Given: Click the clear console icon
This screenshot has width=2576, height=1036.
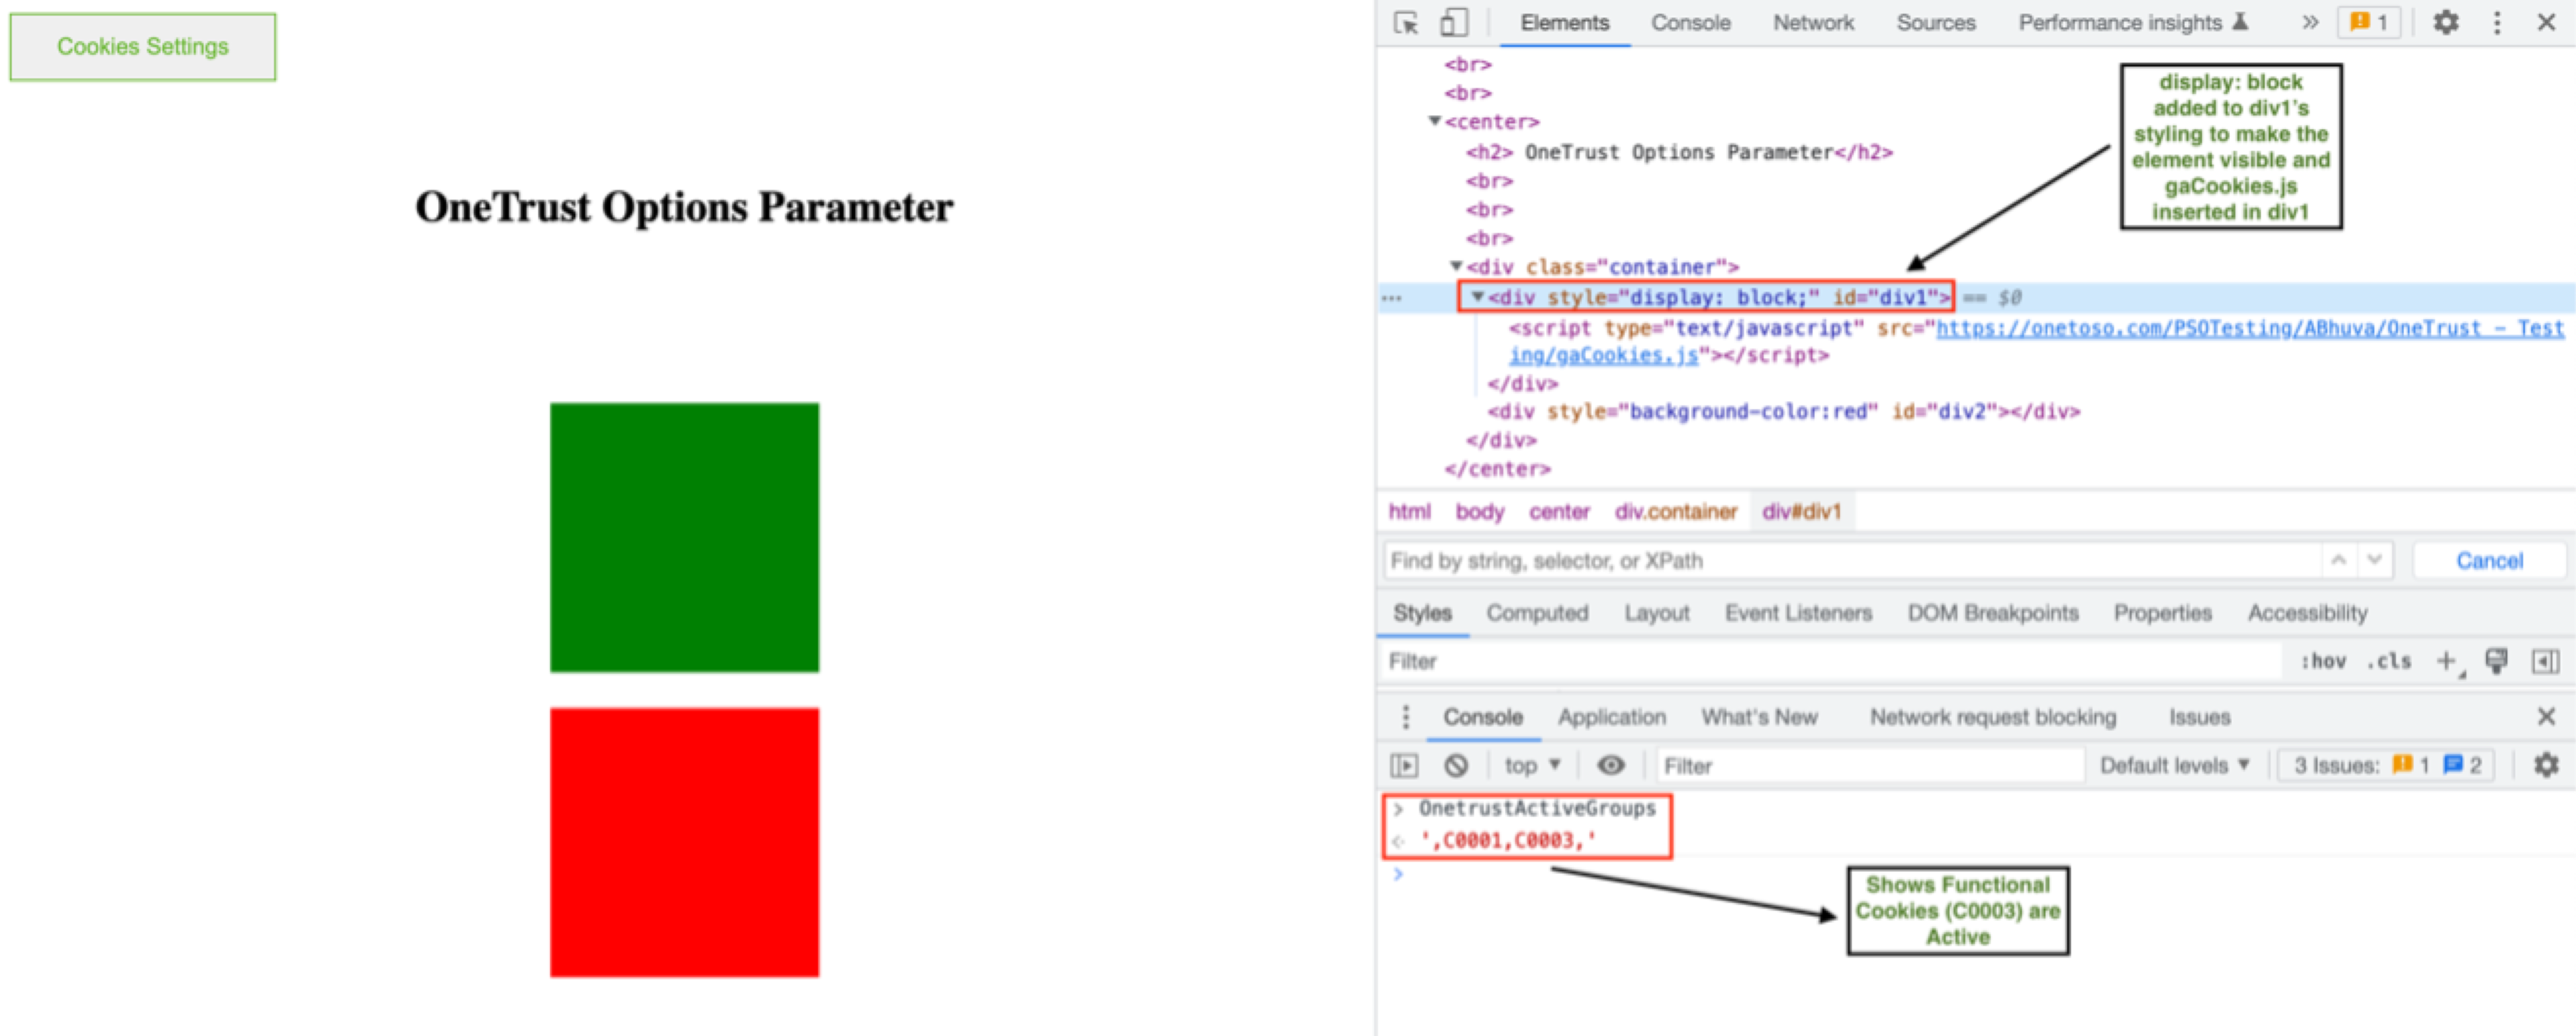Looking at the screenshot, I should tap(1456, 766).
